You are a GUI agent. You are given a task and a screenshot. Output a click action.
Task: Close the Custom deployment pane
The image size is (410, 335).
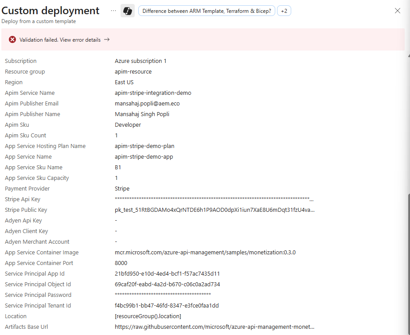point(398,11)
